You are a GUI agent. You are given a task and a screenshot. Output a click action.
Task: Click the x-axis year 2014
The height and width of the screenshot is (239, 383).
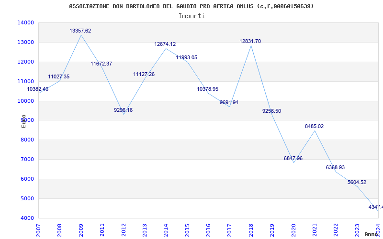click(x=166, y=230)
